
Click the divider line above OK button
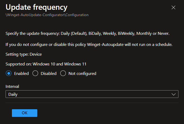(x=92, y=103)
